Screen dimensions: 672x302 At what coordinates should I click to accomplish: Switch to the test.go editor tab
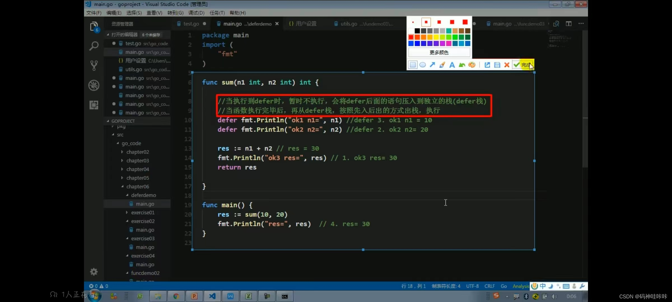192,24
